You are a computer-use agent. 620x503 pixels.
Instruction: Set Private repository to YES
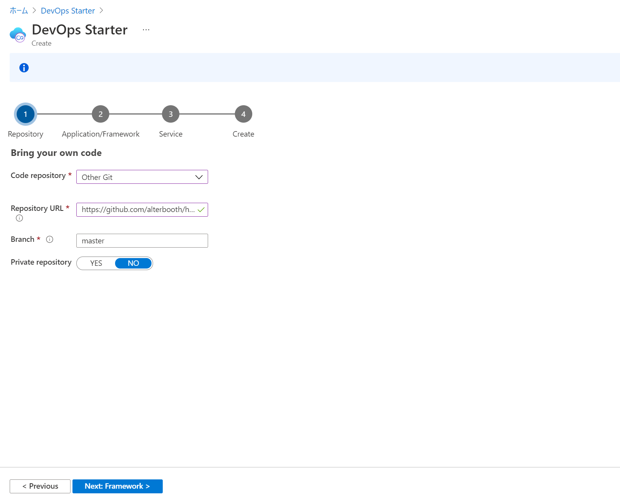(96, 263)
